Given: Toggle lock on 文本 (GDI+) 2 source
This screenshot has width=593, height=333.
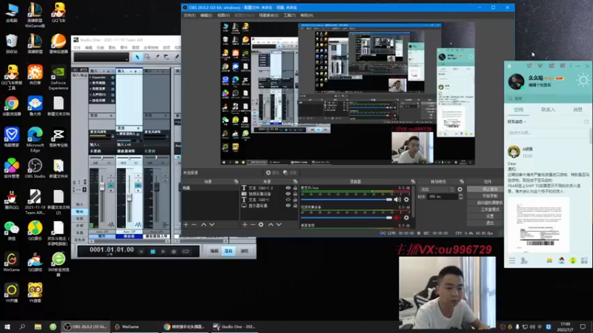Looking at the screenshot, I should (295, 188).
